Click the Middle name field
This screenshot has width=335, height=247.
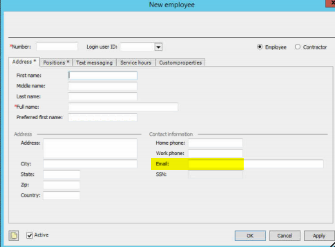click(103, 86)
